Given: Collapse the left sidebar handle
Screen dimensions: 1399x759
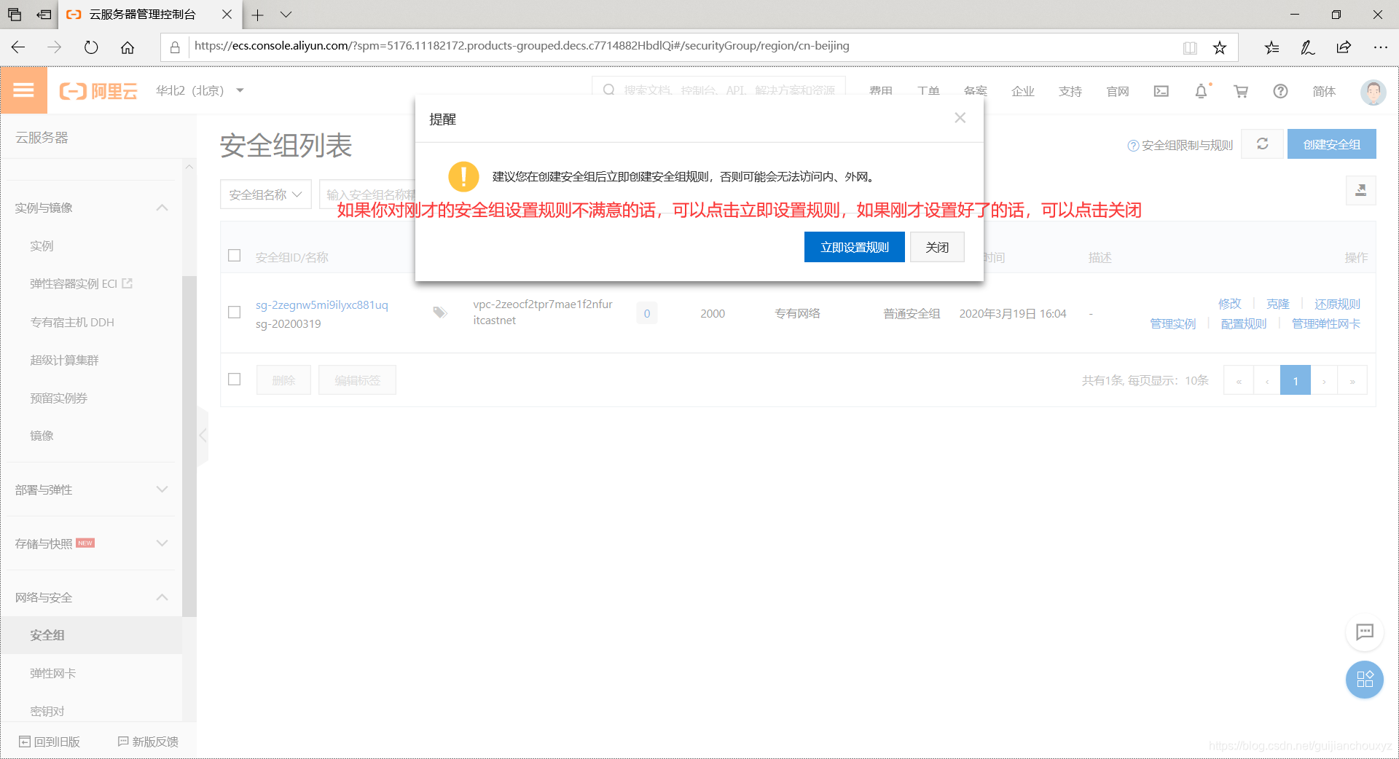Looking at the screenshot, I should point(203,436).
